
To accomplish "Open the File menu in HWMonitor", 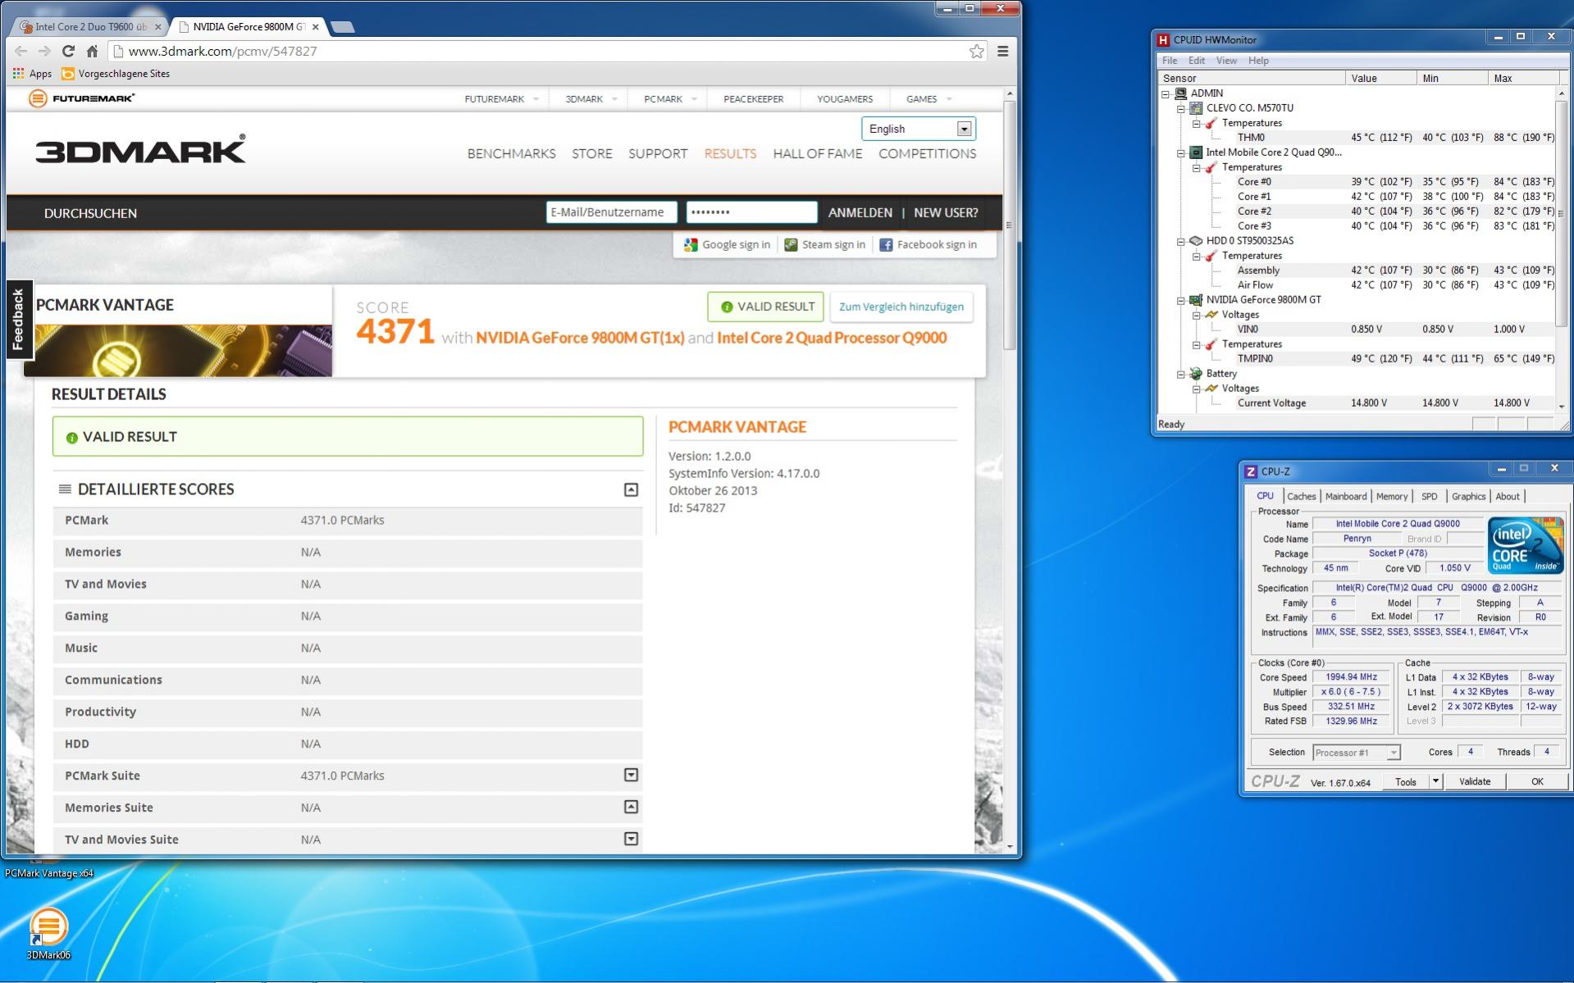I will [1170, 61].
